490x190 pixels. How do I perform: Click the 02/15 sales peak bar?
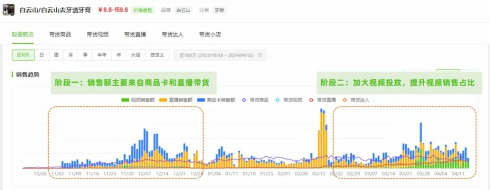click(x=321, y=139)
